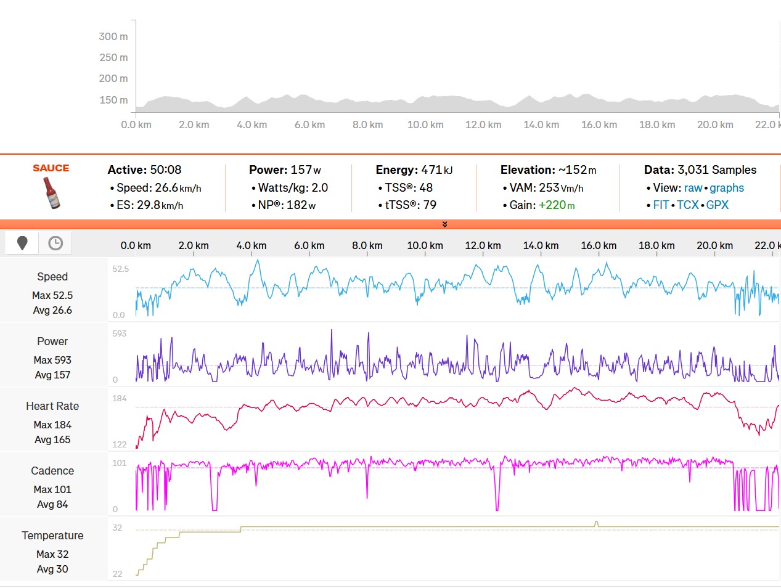Open the graphs view link

(727, 188)
